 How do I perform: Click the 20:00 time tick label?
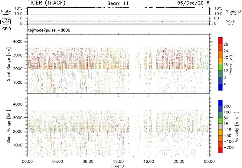coord(179,162)
